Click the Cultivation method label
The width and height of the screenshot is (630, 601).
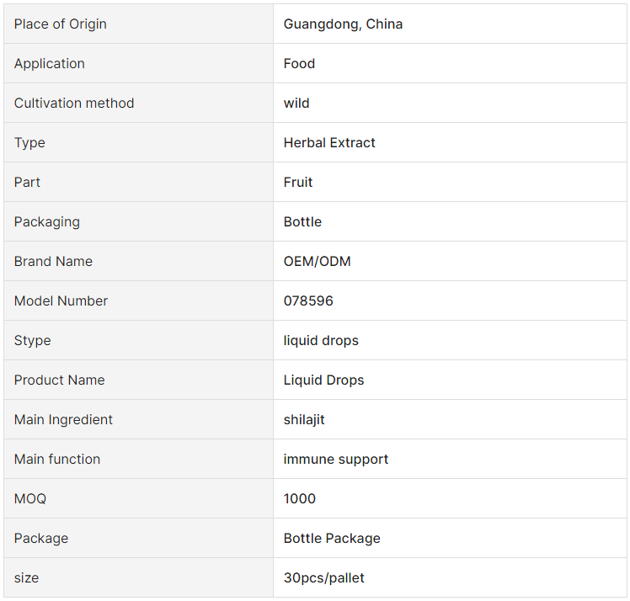pyautogui.click(x=74, y=104)
